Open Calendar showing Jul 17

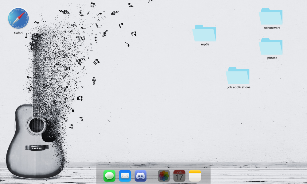tap(179, 176)
